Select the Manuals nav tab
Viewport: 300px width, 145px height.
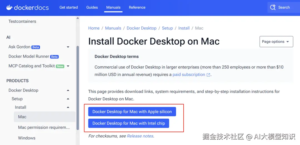pyautogui.click(x=113, y=7)
